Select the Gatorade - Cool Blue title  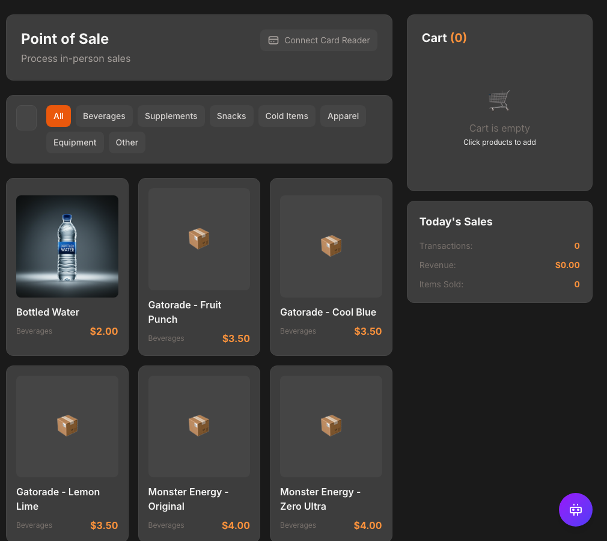pos(328,312)
